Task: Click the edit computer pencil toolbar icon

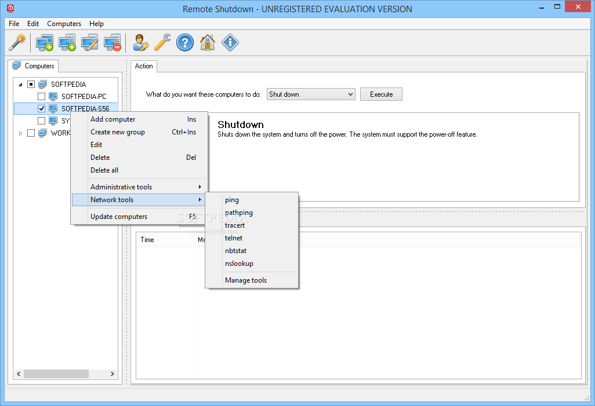Action: 90,42
